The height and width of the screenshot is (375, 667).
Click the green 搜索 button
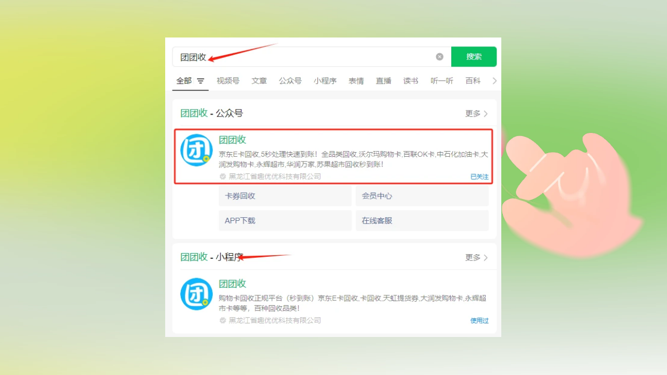pyautogui.click(x=474, y=57)
